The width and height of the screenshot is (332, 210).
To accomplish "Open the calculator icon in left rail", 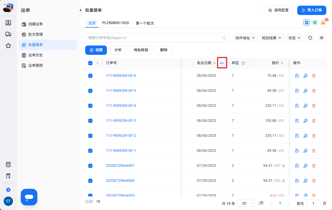I will [8, 164].
